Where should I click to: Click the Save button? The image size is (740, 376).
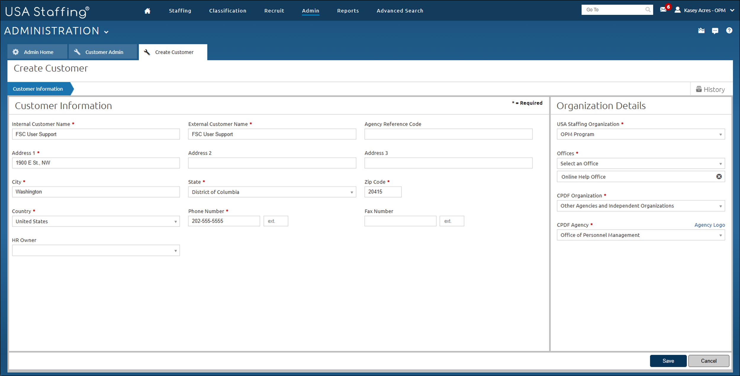[668, 361]
